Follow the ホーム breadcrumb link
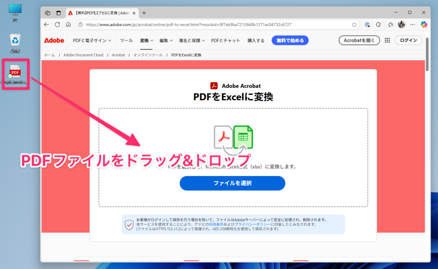This screenshot has width=438, height=269. tap(50, 55)
